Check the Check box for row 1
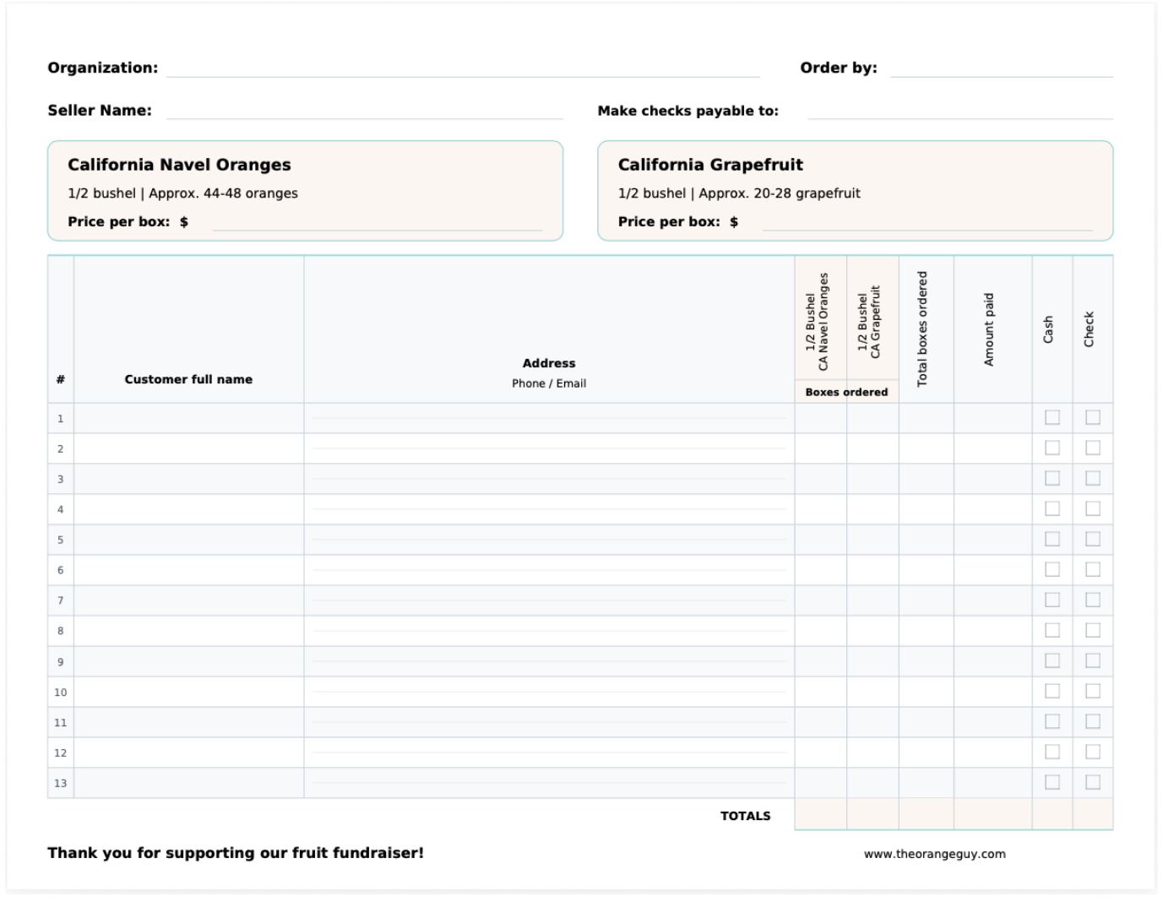Image resolution: width=1163 pixels, height=902 pixels. pyautogui.click(x=1092, y=417)
